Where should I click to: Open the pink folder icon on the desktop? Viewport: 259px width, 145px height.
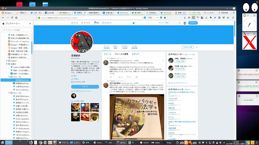coord(19,4)
